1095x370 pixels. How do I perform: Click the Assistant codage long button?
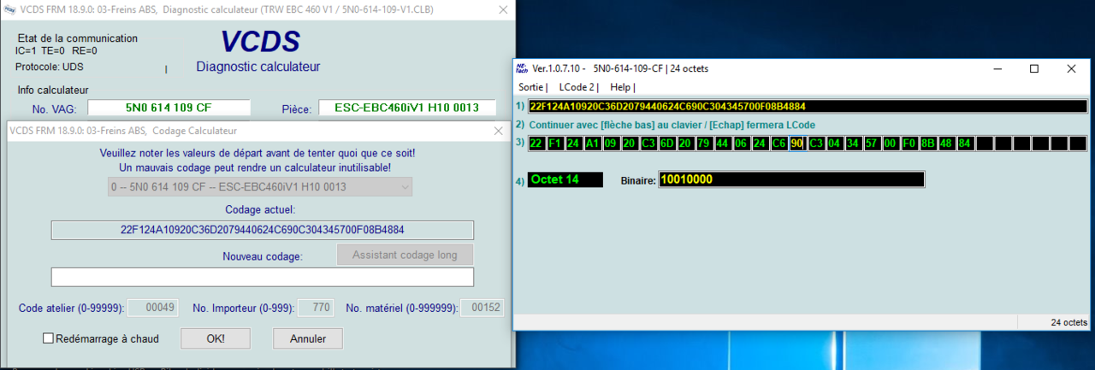click(405, 255)
